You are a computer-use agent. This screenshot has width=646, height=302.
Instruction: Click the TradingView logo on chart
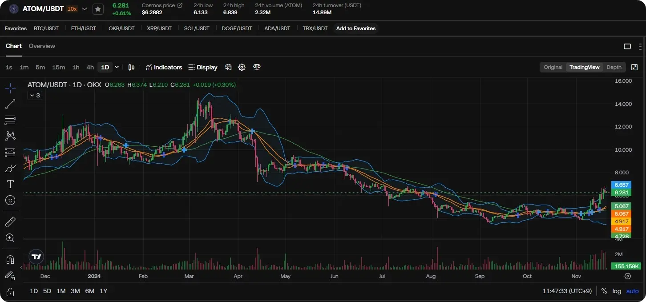pyautogui.click(x=36, y=257)
